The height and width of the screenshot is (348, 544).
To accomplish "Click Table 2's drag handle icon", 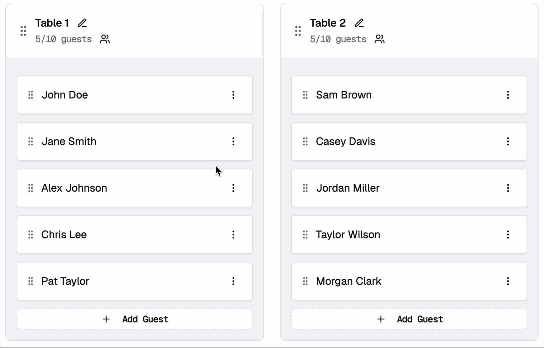I will (x=298, y=31).
